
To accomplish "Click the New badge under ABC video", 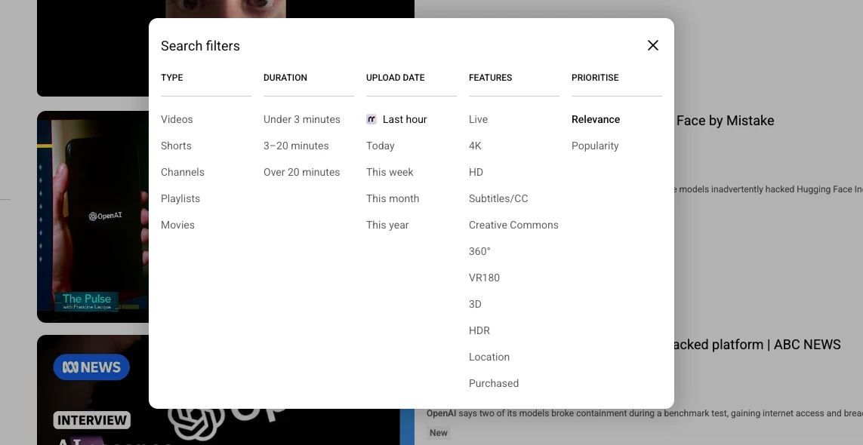I will point(439,433).
